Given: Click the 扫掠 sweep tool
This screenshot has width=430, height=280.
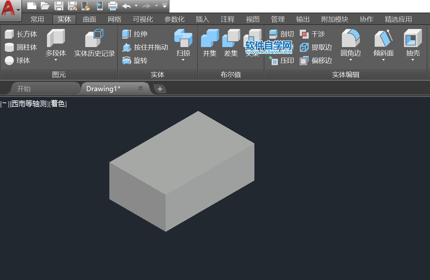Looking at the screenshot, I should coord(183,43).
